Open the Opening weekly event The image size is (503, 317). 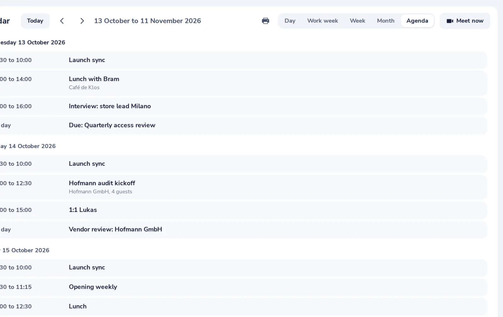tap(243, 287)
